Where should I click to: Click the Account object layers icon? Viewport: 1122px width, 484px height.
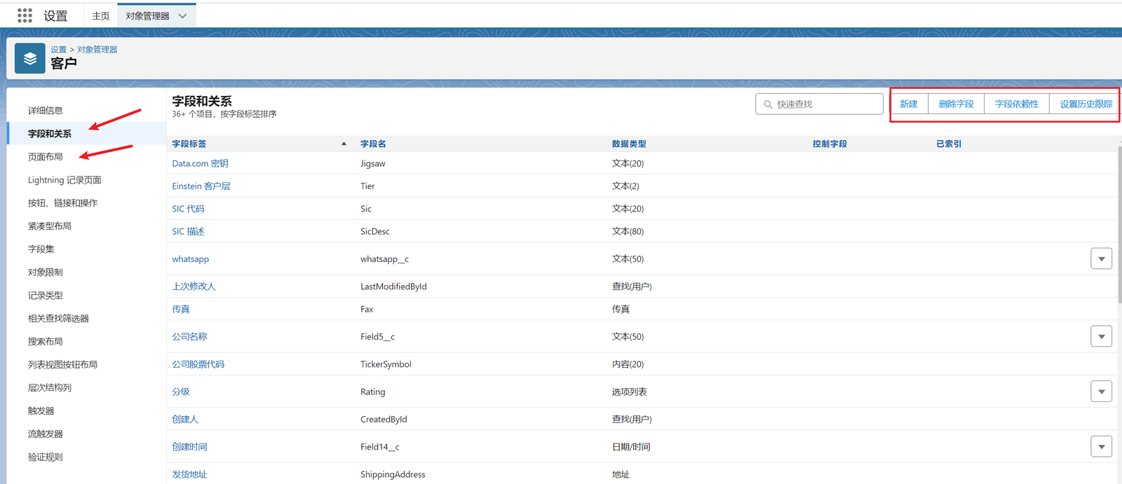coord(29,59)
